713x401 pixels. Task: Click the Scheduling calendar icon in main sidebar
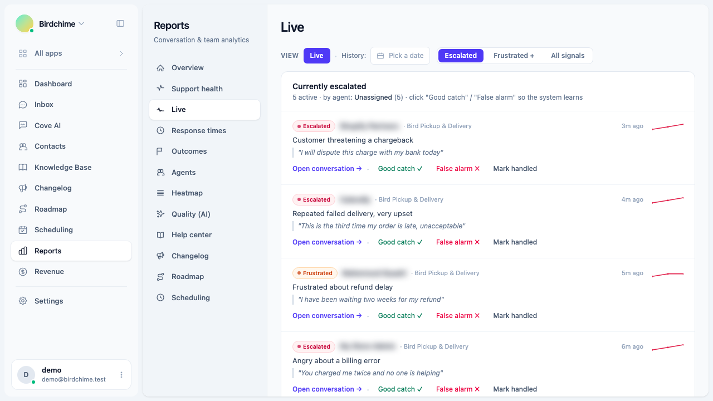23,230
